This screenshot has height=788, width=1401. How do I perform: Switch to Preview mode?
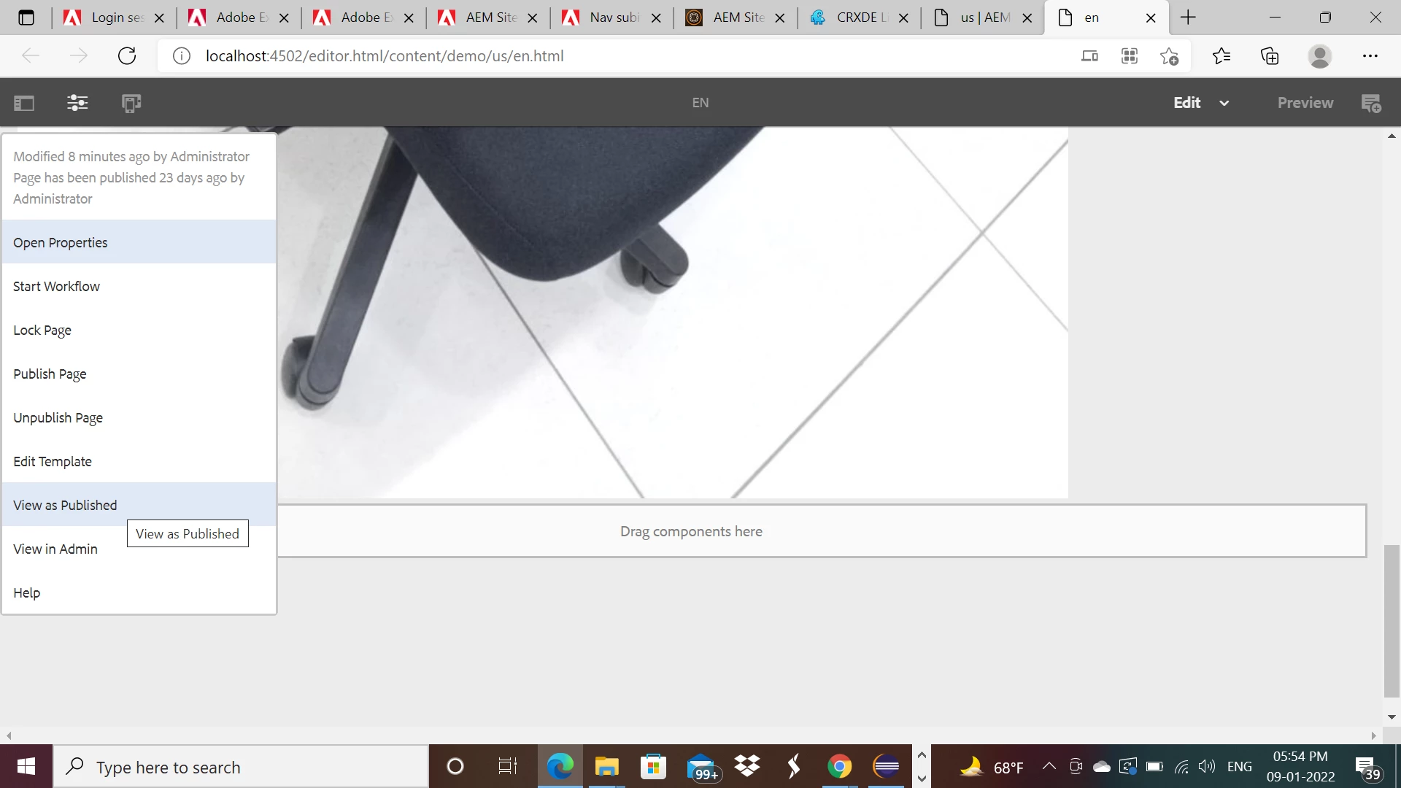point(1305,103)
